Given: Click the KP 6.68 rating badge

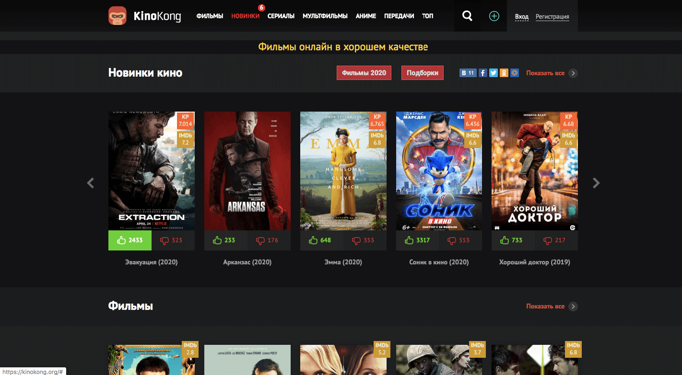Looking at the screenshot, I should 568,120.
